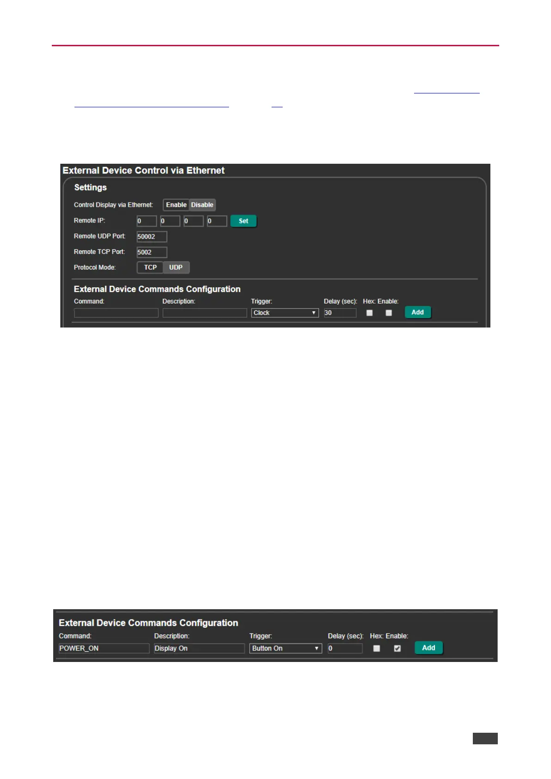The width and height of the screenshot is (551, 779).
Task: Select UDP protocol mode
Action: (x=176, y=267)
